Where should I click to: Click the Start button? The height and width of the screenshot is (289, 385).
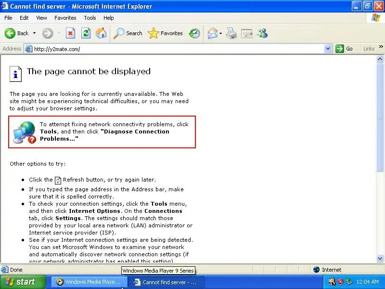[x=23, y=282]
